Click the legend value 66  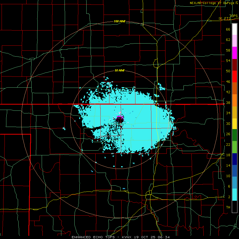[228, 29]
